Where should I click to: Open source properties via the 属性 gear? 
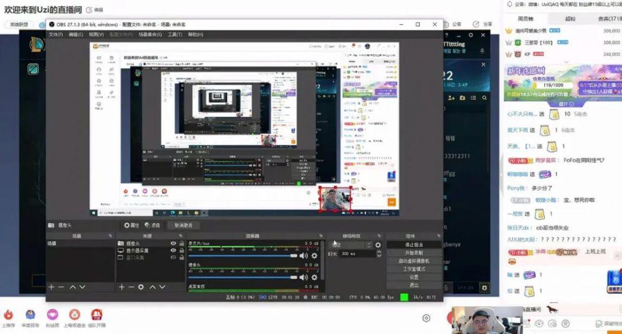(x=131, y=225)
